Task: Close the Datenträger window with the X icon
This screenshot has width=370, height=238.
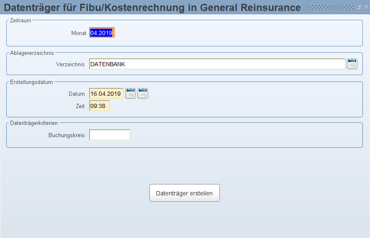Action: tap(366, 7)
